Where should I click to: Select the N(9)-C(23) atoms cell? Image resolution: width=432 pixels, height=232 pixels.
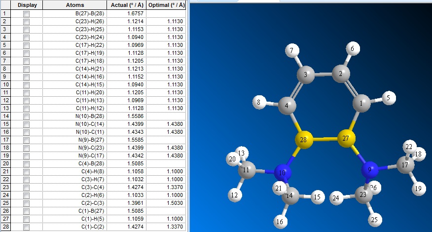[74, 148]
